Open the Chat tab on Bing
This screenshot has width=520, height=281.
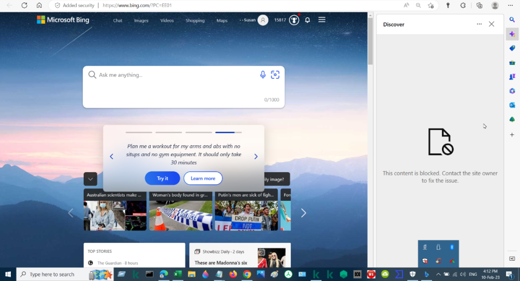tap(118, 21)
